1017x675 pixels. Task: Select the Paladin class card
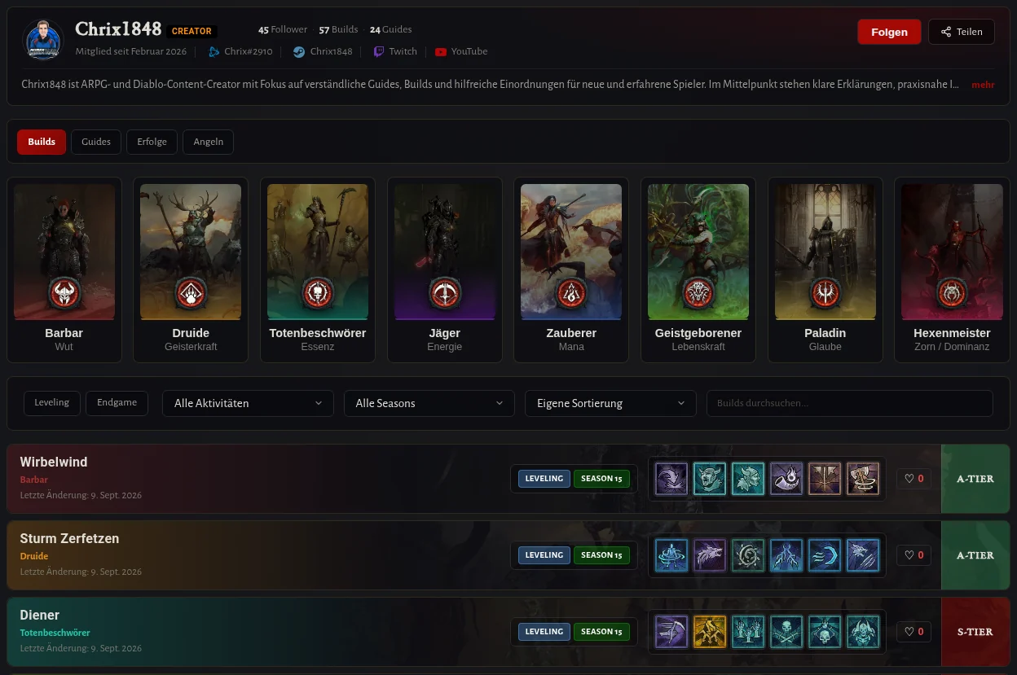(x=825, y=270)
